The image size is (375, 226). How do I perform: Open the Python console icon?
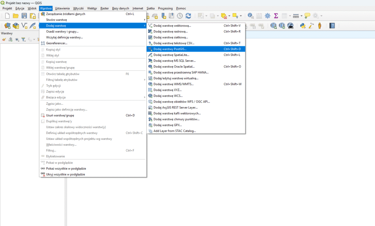coord(303,26)
